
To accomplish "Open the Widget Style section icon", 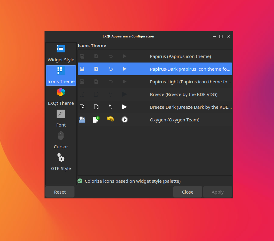I will [x=61, y=49].
